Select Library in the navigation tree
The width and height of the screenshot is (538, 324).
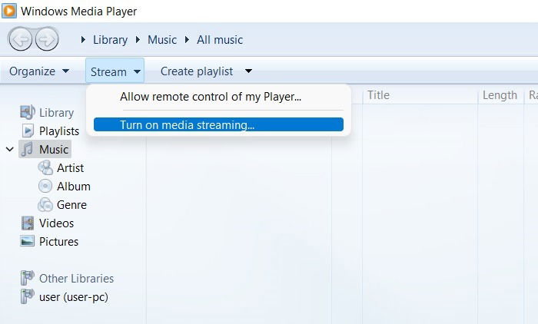(x=56, y=112)
